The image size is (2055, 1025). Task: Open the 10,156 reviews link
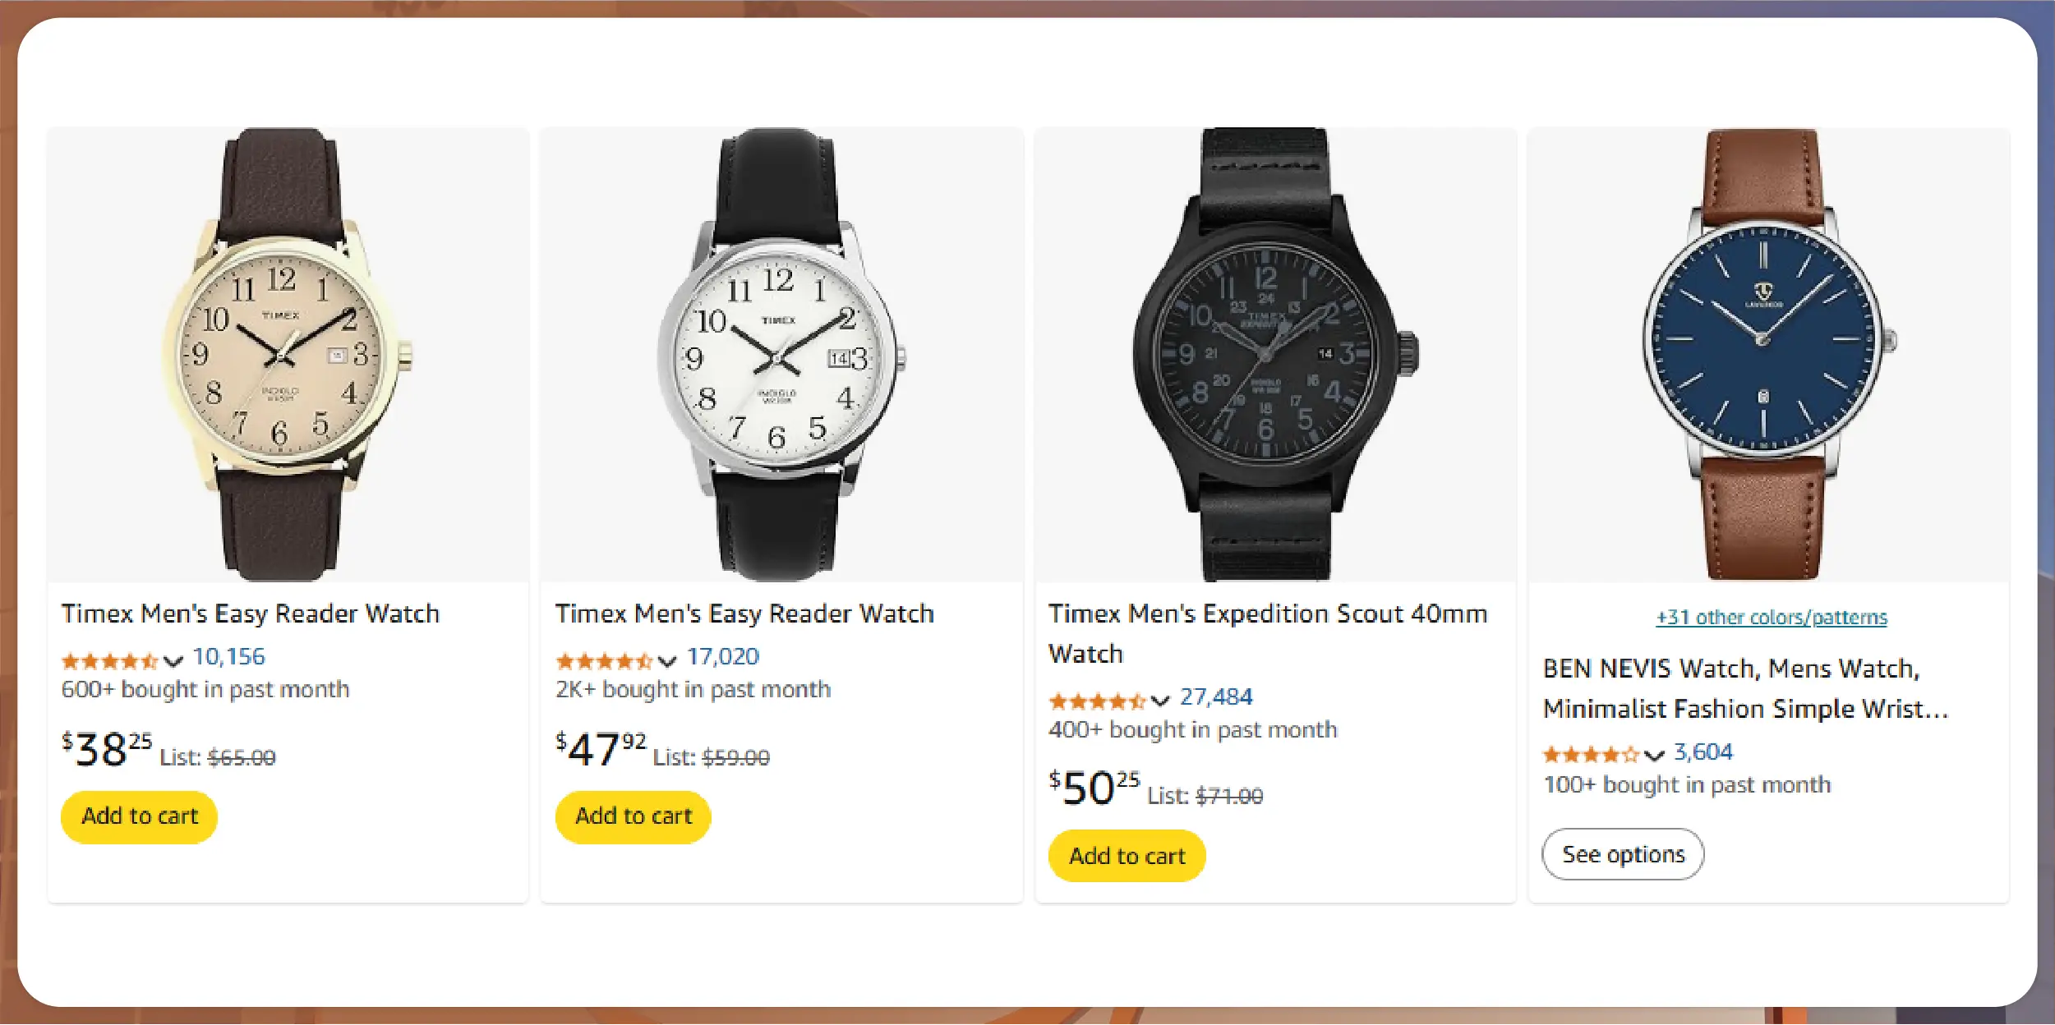click(228, 657)
